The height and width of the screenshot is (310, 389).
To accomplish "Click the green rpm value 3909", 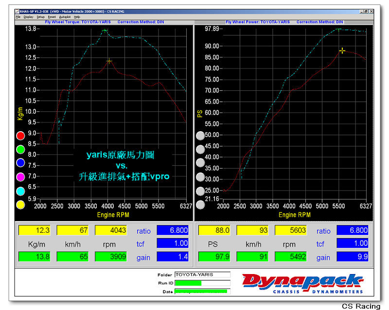I will pos(111,257).
